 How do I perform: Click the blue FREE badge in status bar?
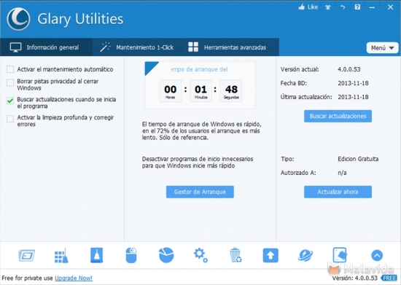tap(389, 278)
